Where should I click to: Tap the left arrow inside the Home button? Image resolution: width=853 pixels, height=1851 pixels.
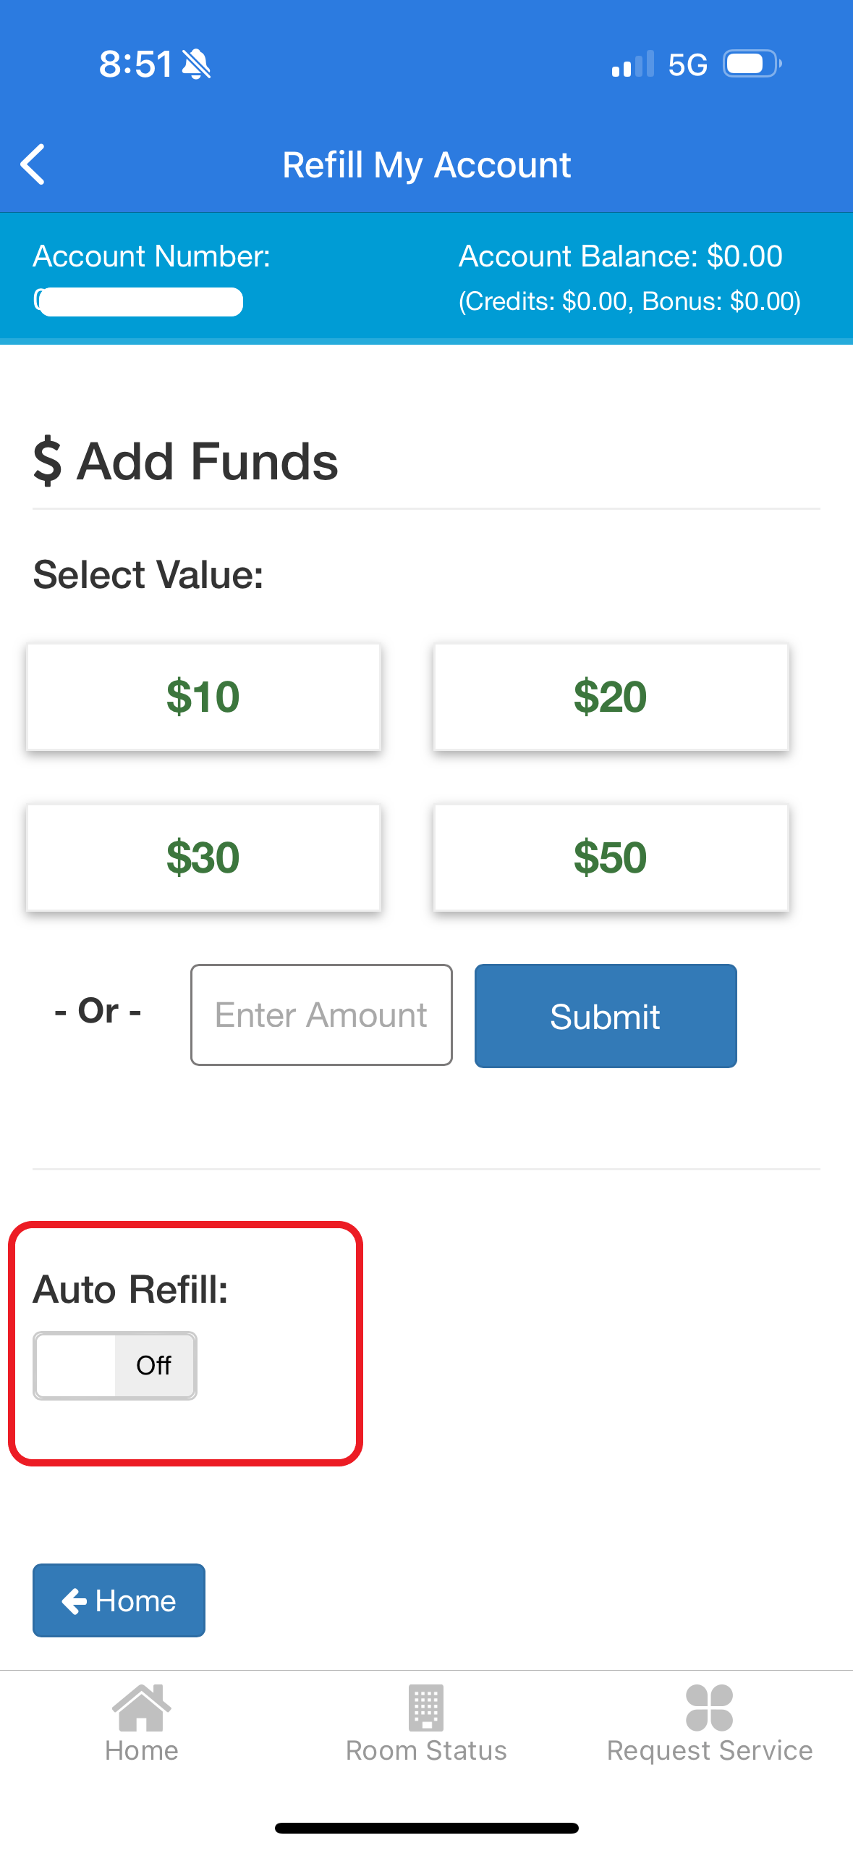click(76, 1600)
